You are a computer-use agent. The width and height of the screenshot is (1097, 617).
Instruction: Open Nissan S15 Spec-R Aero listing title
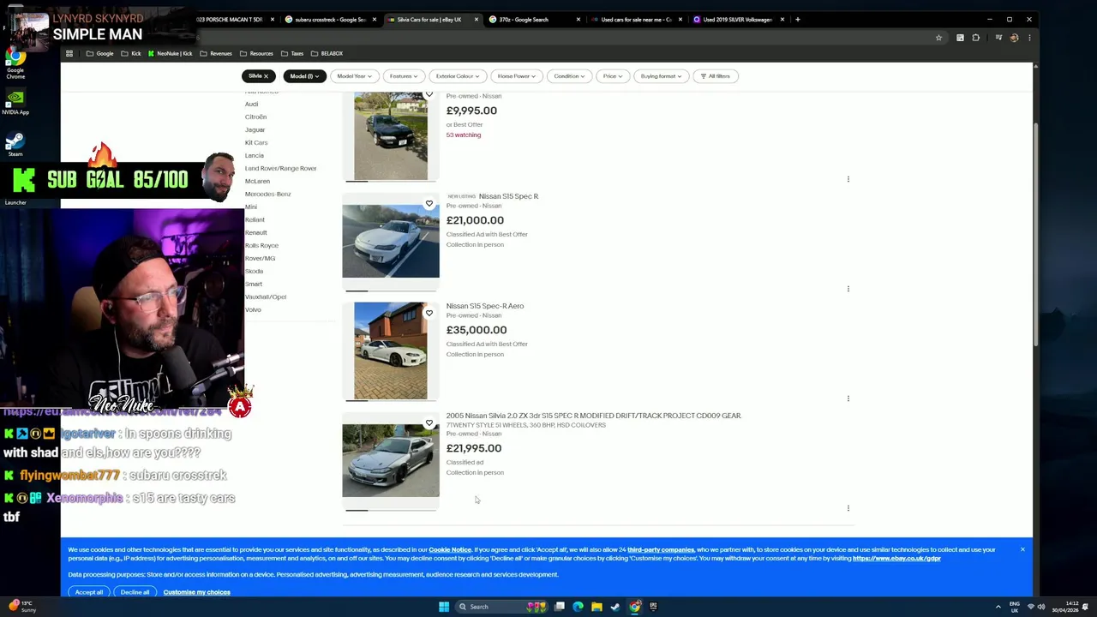[x=484, y=306]
